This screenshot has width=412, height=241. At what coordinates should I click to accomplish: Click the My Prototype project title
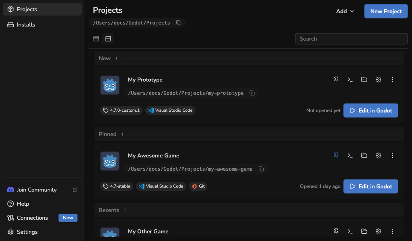[x=145, y=80]
